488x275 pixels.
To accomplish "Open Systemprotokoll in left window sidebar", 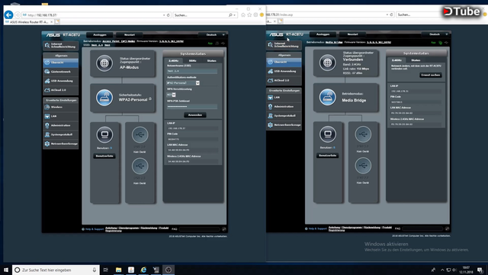I will coord(61,134).
